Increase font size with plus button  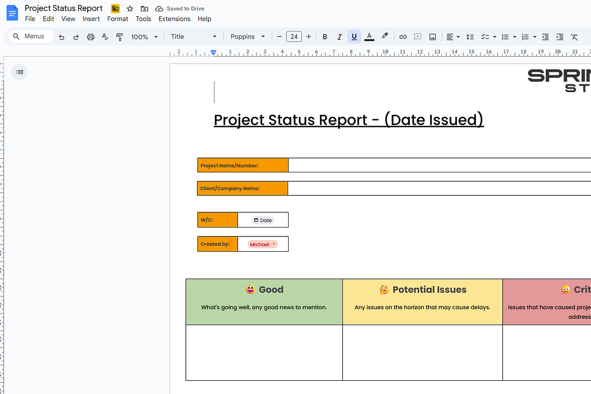click(309, 37)
